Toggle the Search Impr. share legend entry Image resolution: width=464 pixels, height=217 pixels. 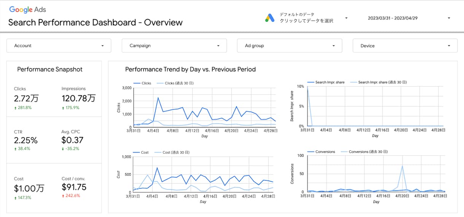[x=326, y=82]
